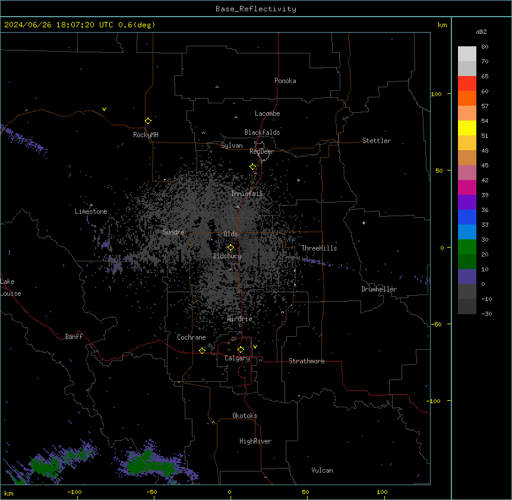Image resolution: width=512 pixels, height=500 pixels.
Task: Click the 100 km tick on vertical axis
Action: (436, 94)
